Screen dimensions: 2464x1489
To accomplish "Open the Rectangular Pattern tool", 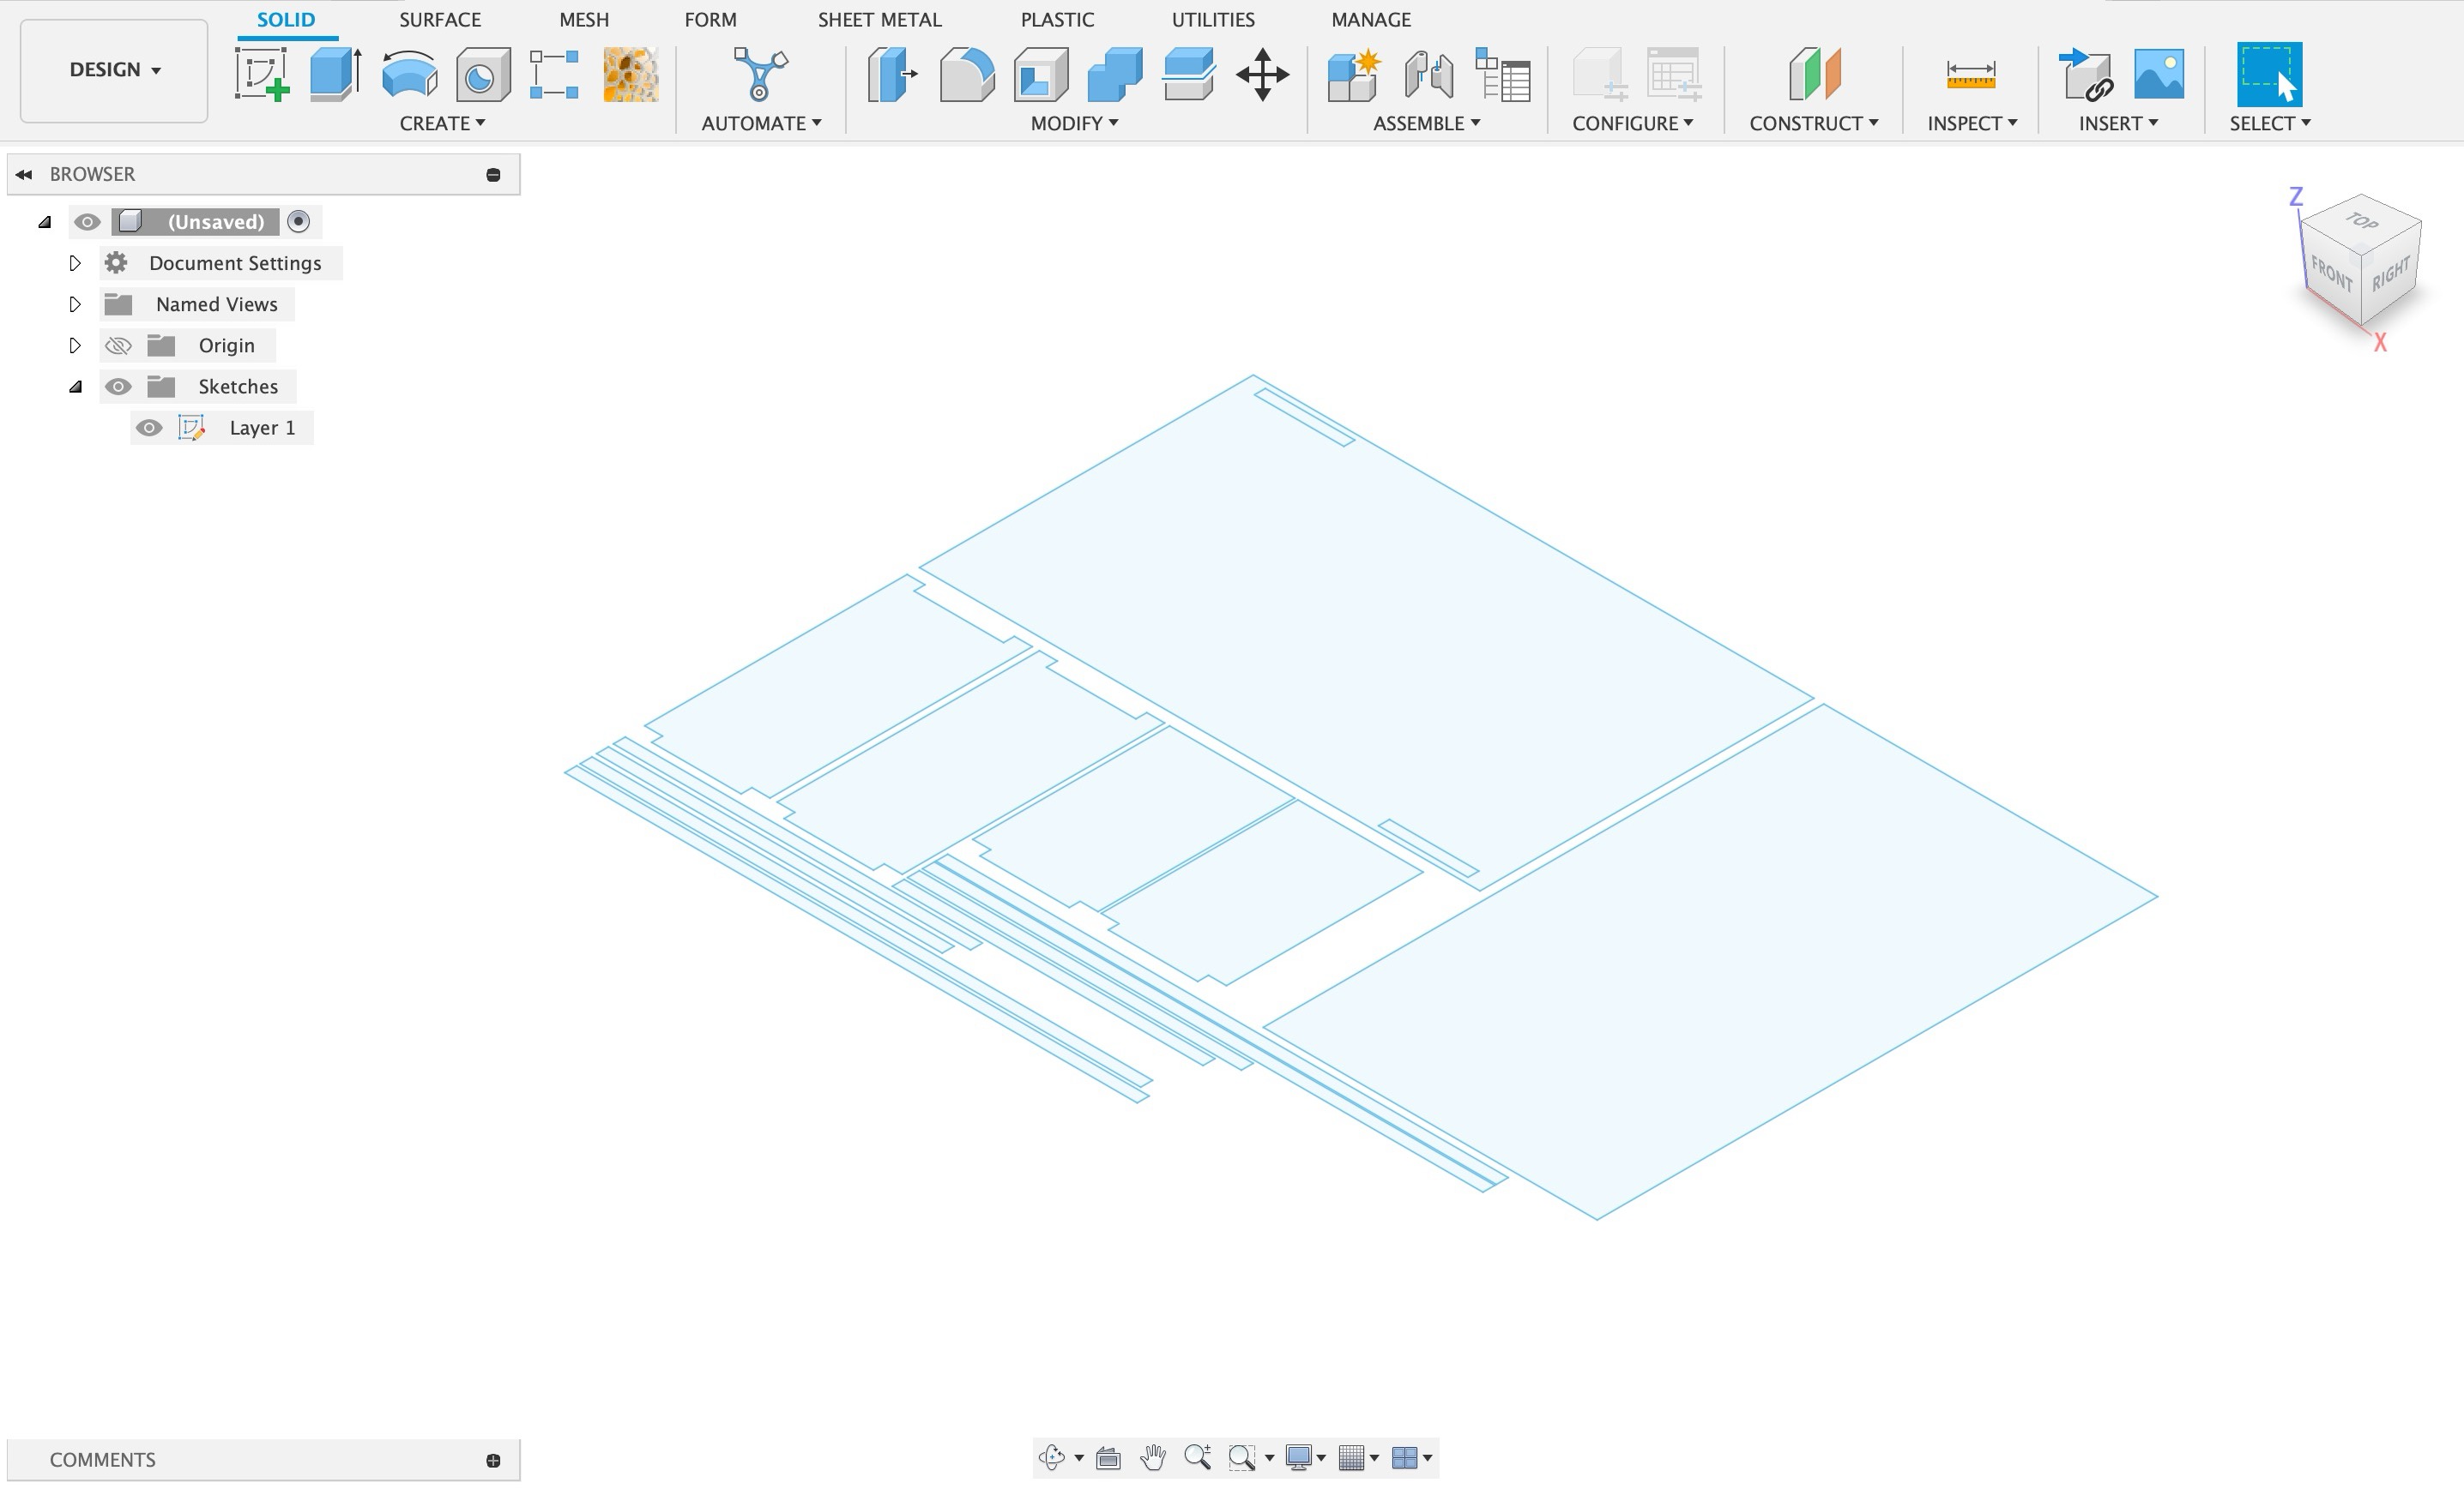I will pos(555,74).
